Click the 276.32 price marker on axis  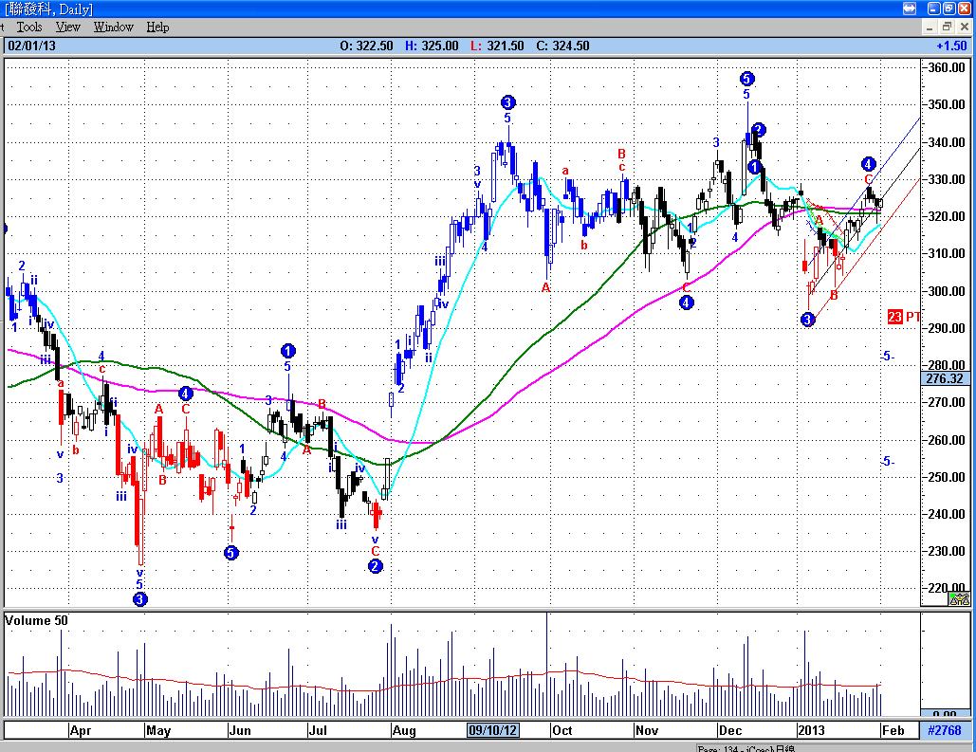(945, 378)
